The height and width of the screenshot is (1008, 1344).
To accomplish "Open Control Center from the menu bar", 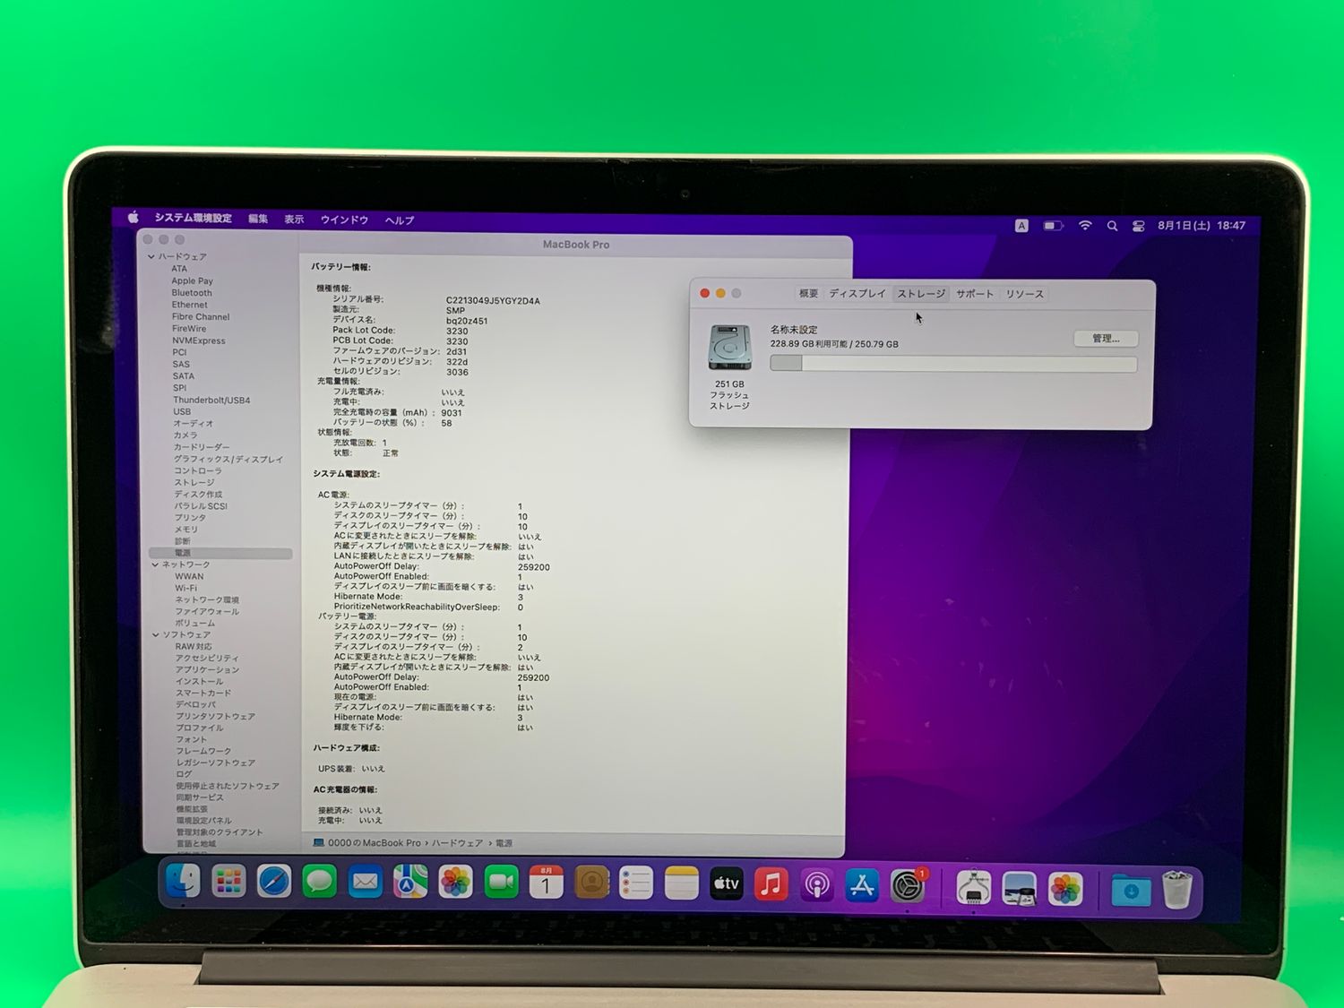I will 1138,226.
